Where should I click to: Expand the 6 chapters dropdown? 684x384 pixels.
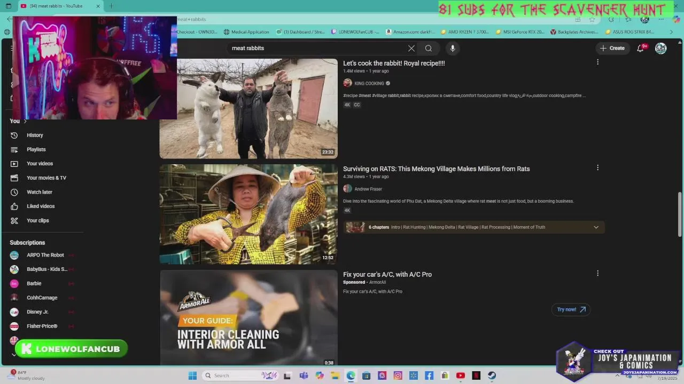coord(596,227)
